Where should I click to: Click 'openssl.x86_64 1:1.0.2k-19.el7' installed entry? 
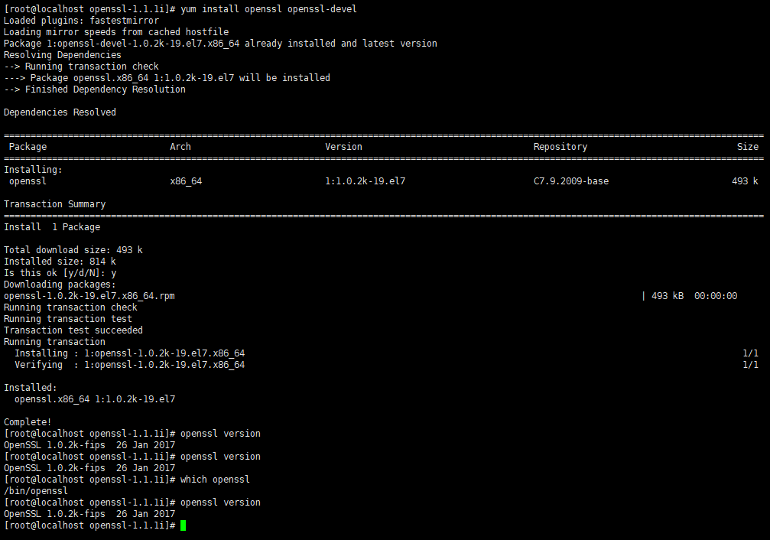(95, 399)
